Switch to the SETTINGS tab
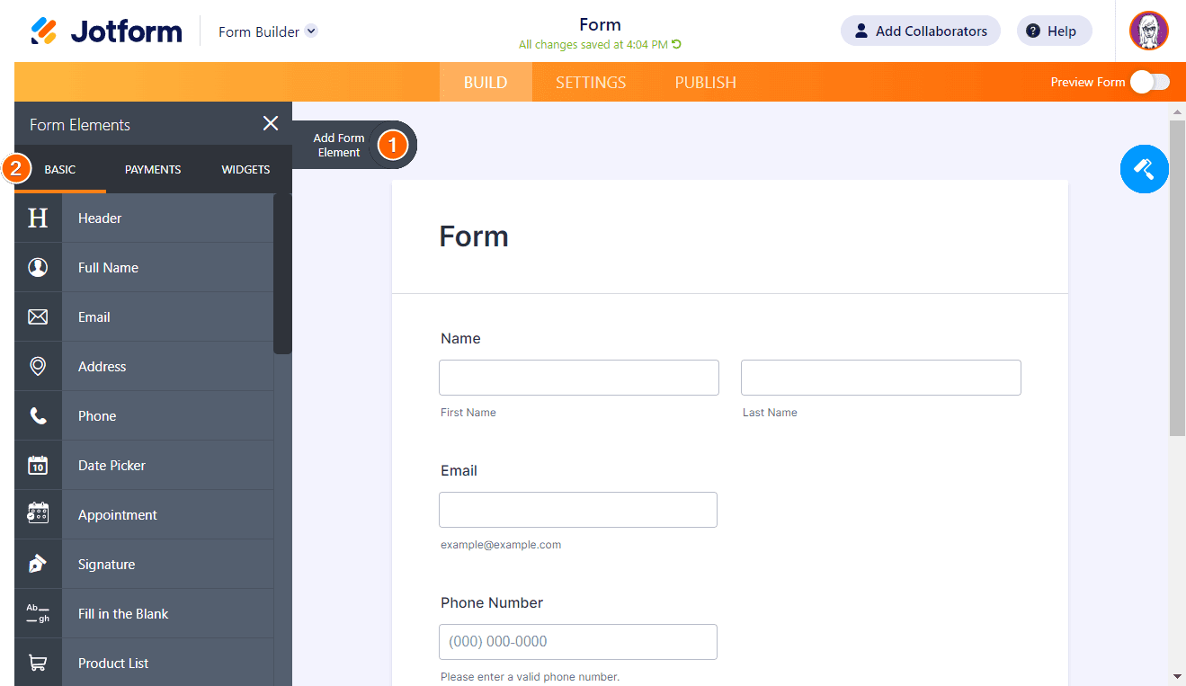The image size is (1186, 686). (590, 82)
